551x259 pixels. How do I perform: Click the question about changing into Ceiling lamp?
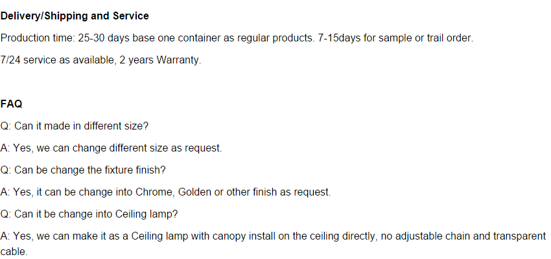[x=89, y=214]
